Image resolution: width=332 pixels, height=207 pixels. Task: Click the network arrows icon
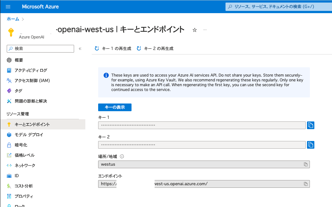9,166
